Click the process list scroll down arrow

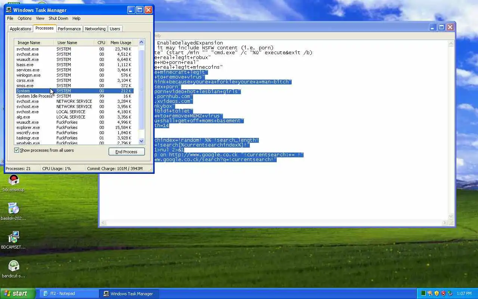point(141,141)
